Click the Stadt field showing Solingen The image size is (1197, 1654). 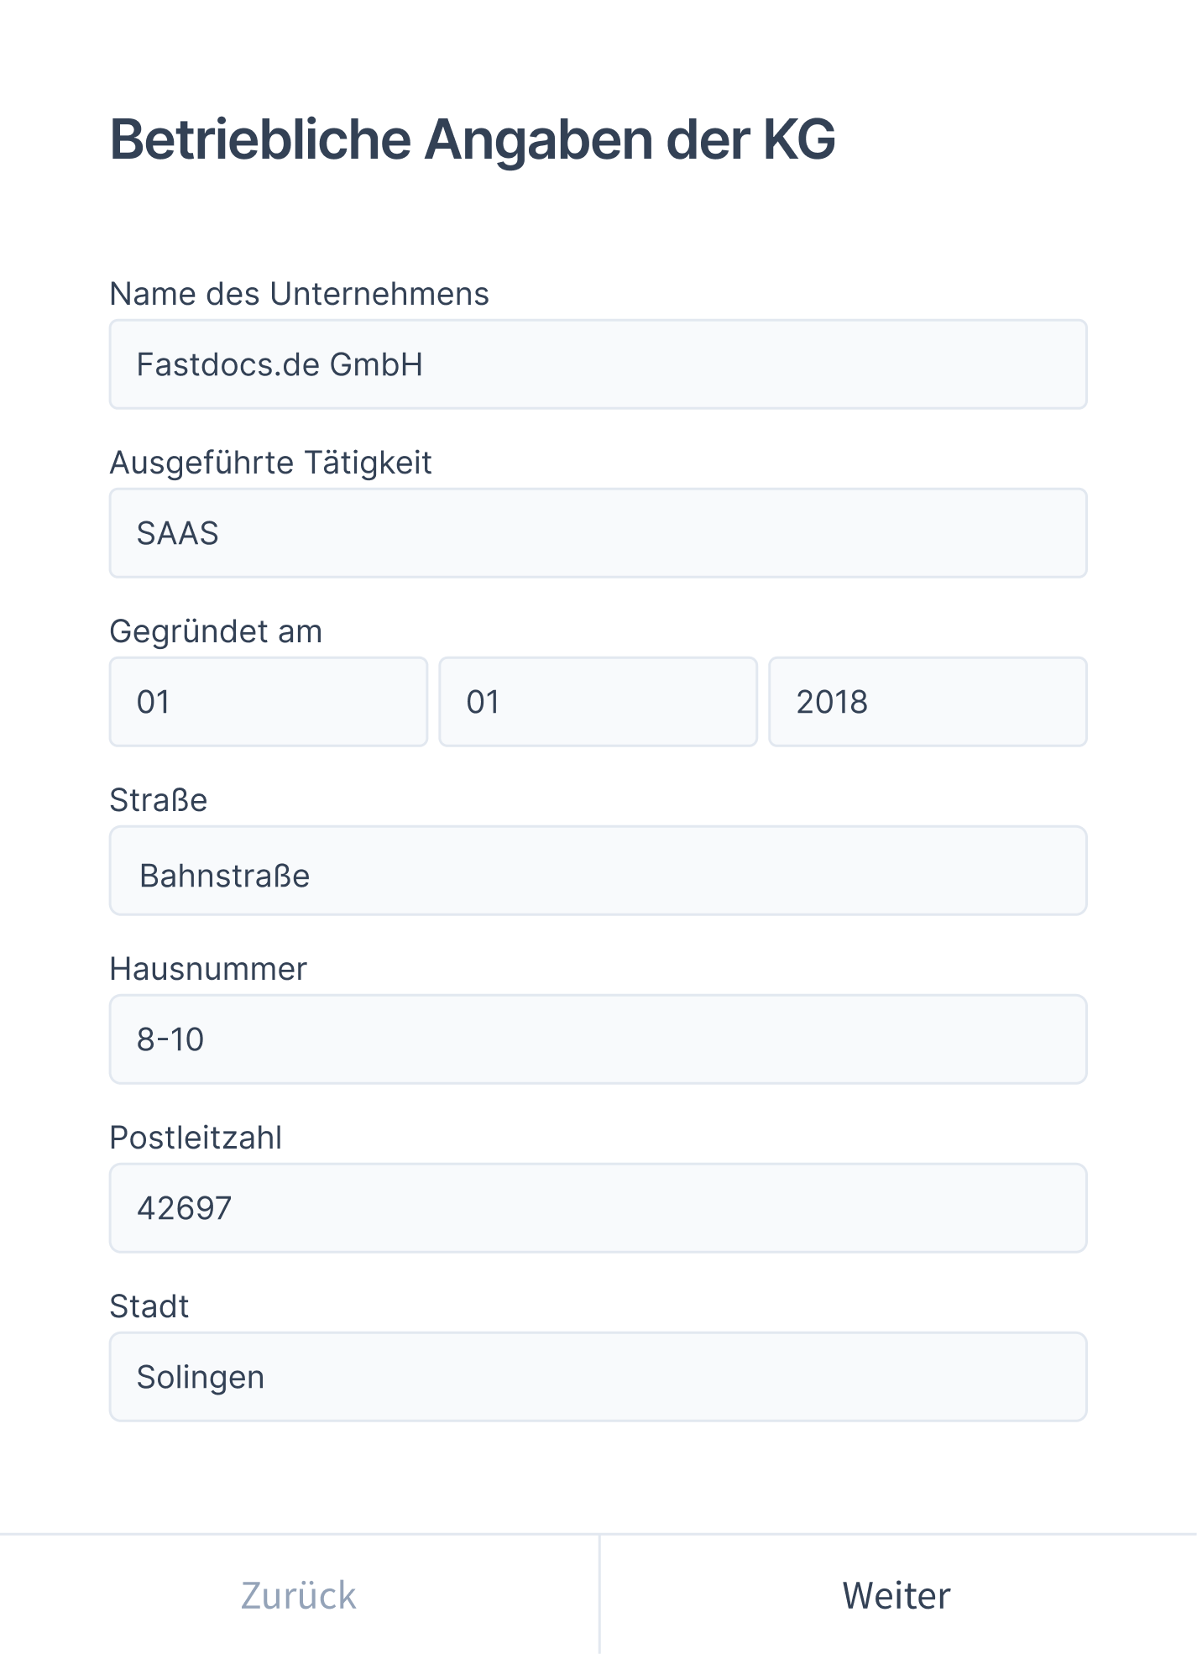tap(598, 1377)
